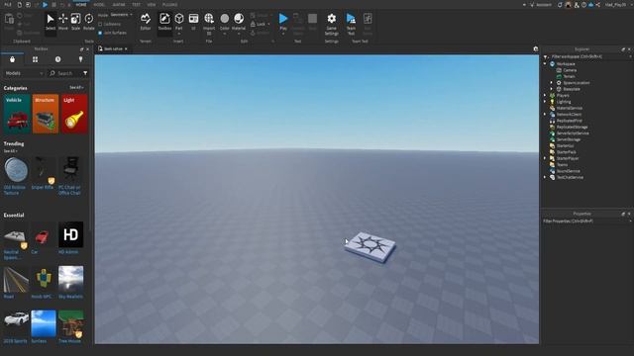Viewport: 634px width, 356px height.
Task: Open Assistant in top right
Action: point(541,5)
